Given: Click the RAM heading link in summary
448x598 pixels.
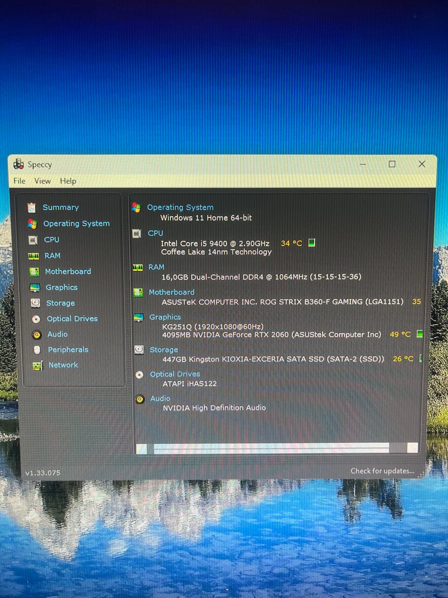Looking at the screenshot, I should click(156, 267).
